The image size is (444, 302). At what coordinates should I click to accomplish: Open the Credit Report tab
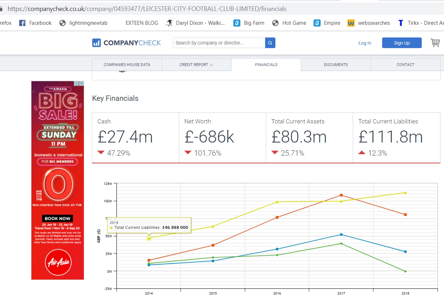tap(196, 65)
